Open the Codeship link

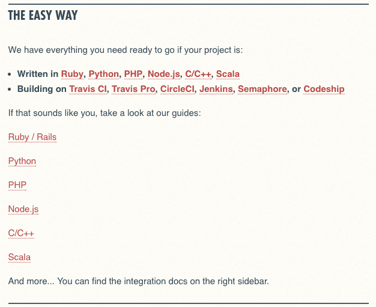[x=324, y=90]
